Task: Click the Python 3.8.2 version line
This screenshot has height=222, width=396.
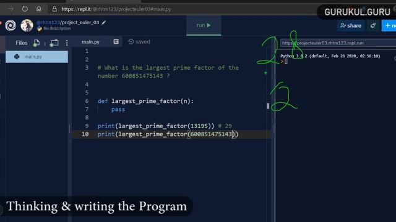Action: pyautogui.click(x=330, y=56)
